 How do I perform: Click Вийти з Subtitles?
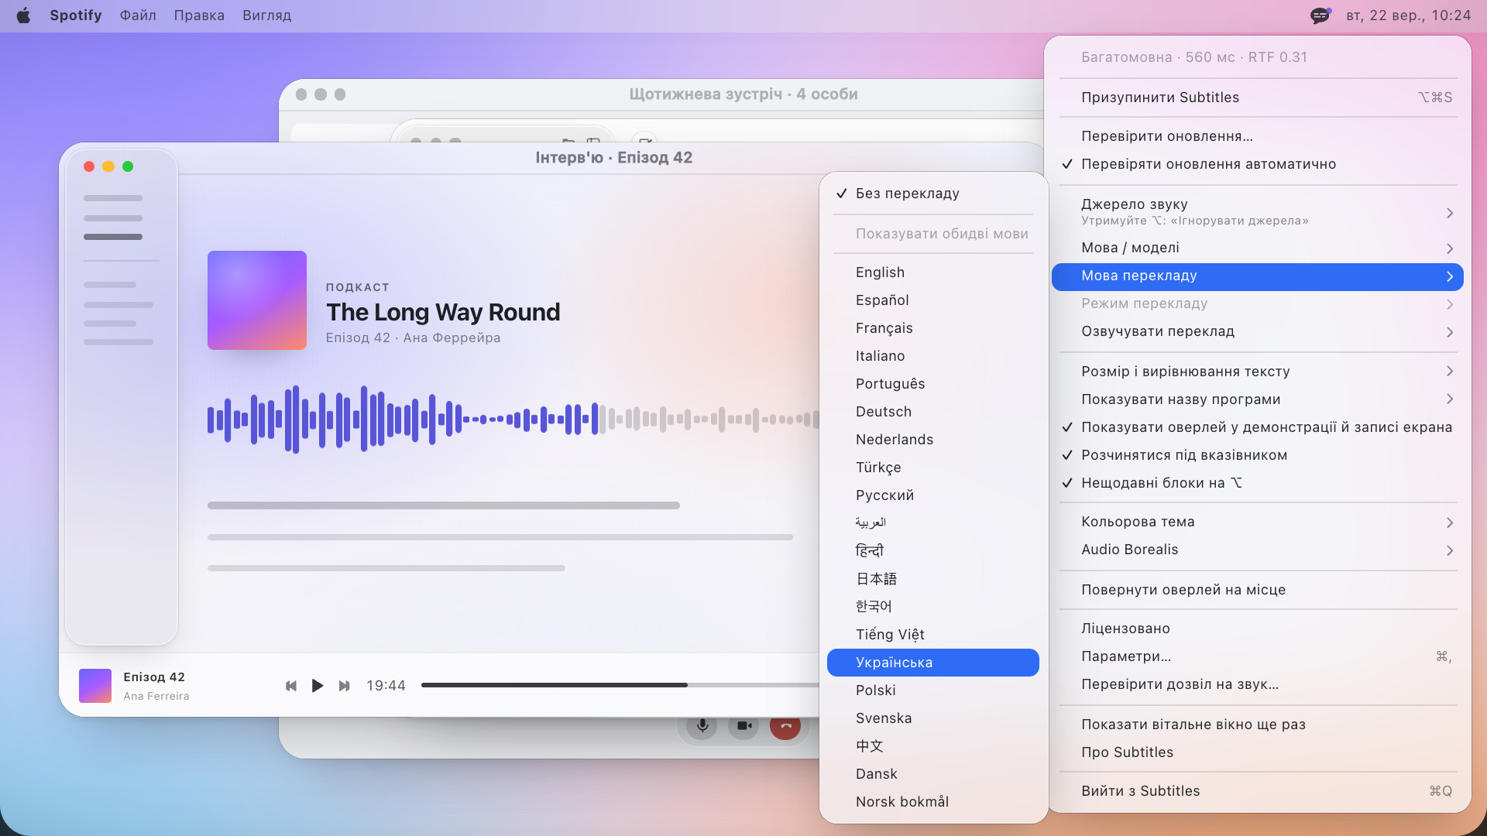coord(1258,791)
